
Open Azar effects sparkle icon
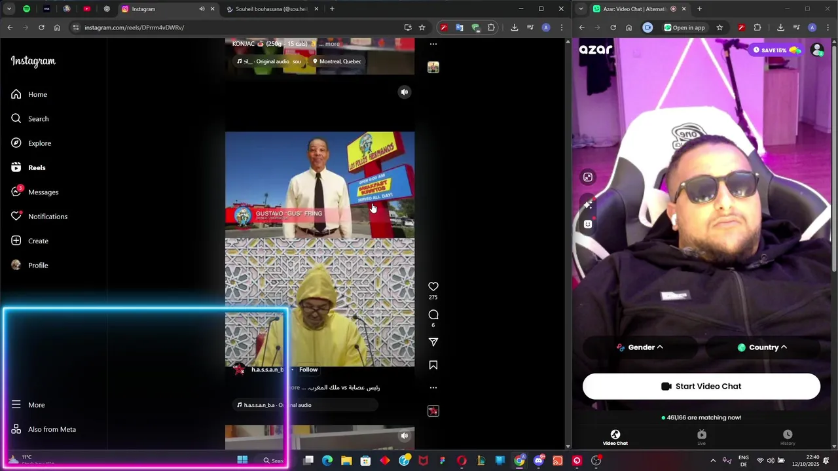(x=588, y=205)
